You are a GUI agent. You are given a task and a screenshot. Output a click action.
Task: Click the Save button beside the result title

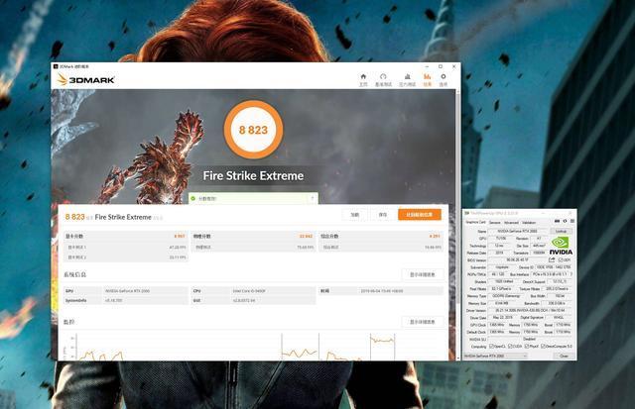point(383,215)
